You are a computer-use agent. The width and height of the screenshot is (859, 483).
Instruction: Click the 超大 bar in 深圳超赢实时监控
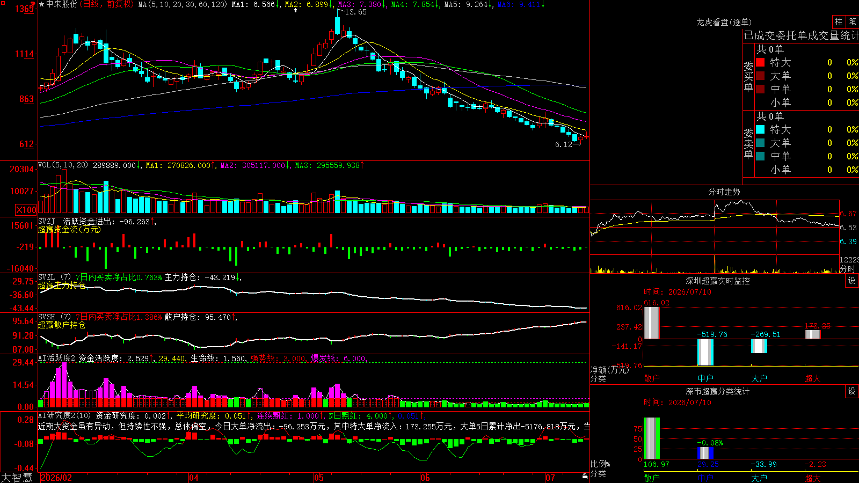[x=813, y=334]
